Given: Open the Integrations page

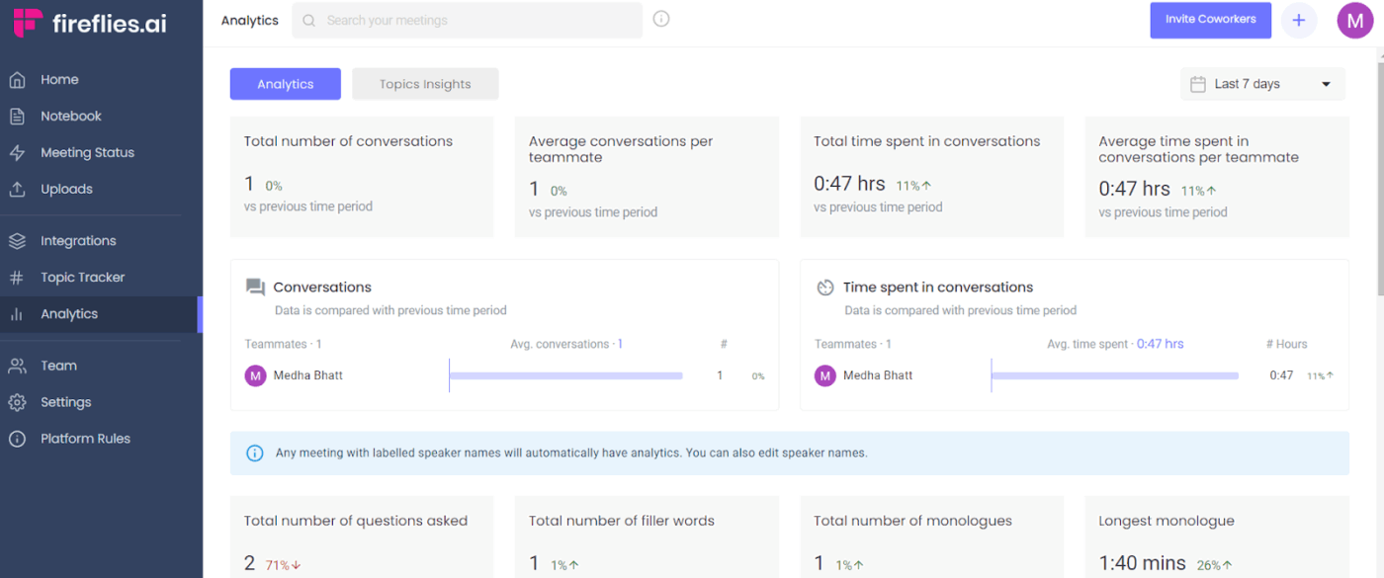Looking at the screenshot, I should click(77, 240).
